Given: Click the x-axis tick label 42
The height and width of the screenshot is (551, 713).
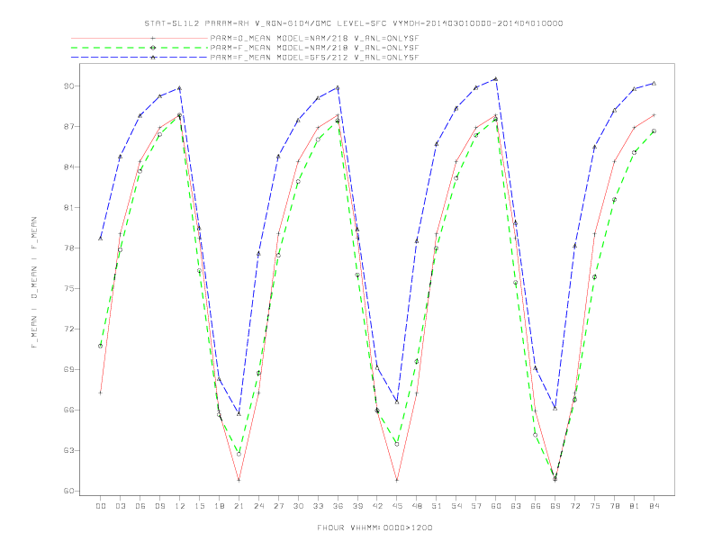Looking at the screenshot, I should 377,506.
